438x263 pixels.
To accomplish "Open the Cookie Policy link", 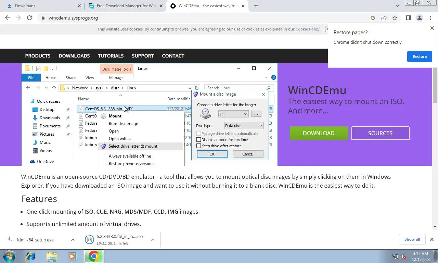I will (x=307, y=29).
